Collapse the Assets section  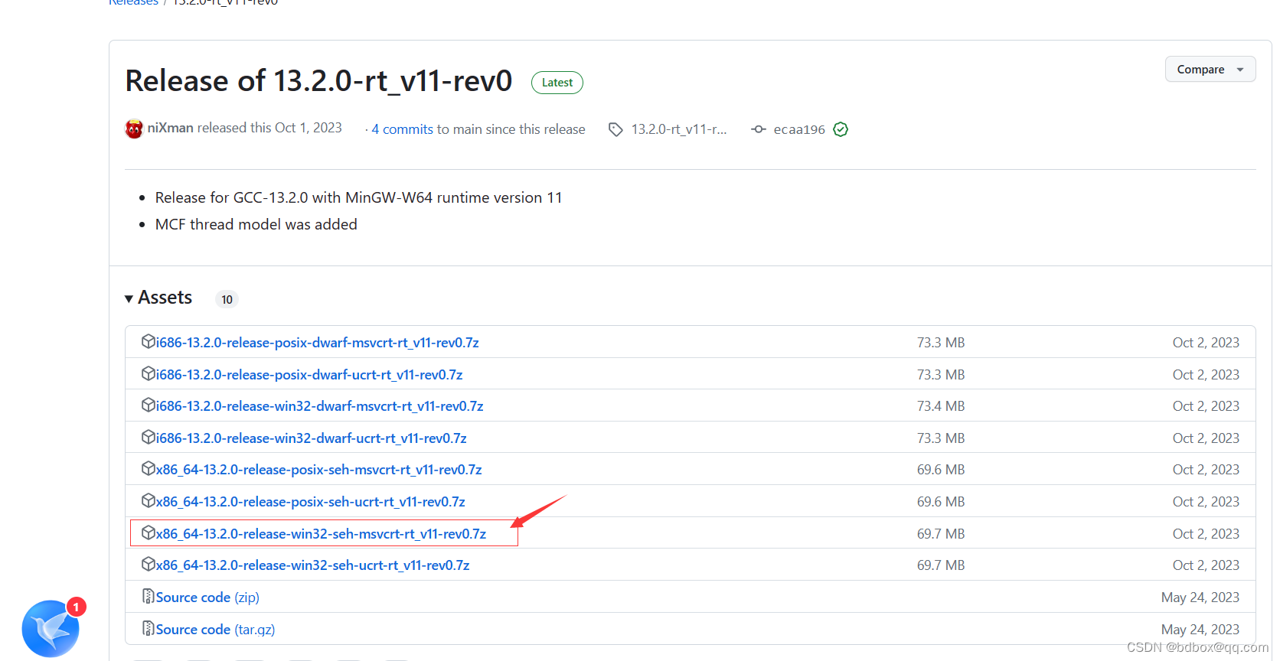click(x=158, y=298)
